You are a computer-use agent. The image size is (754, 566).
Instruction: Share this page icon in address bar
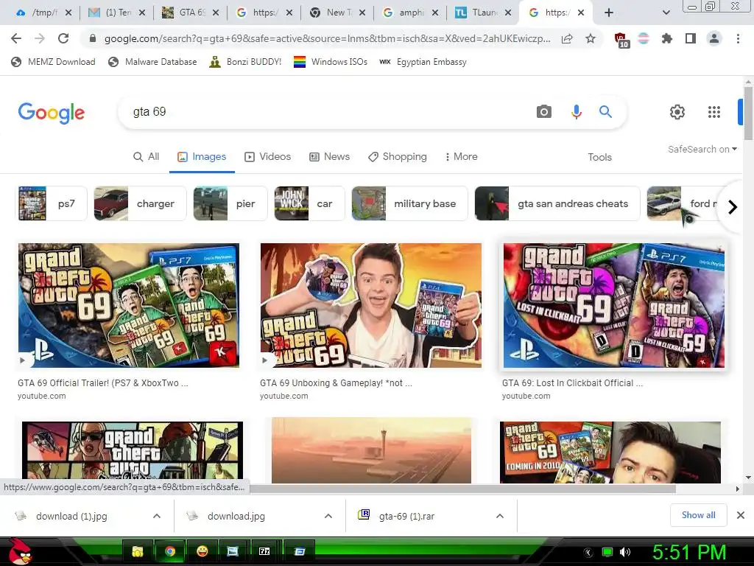click(x=567, y=38)
